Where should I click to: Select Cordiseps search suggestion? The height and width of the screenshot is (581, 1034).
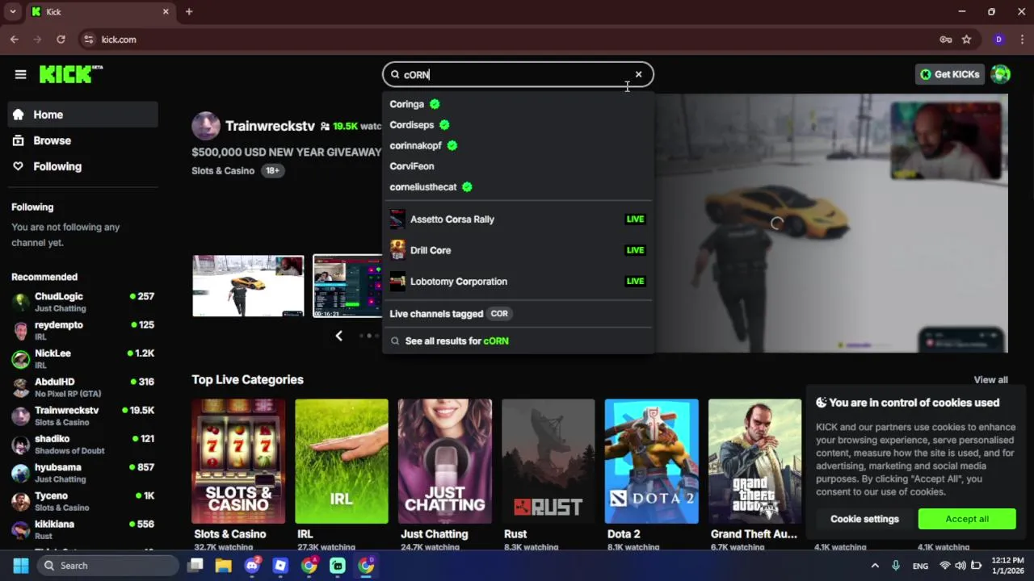pyautogui.click(x=518, y=125)
